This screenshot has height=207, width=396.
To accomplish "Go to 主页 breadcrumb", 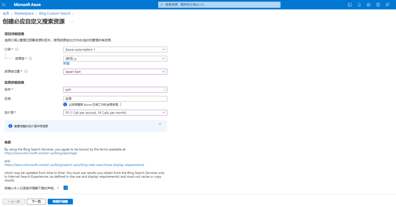I will (x=6, y=14).
